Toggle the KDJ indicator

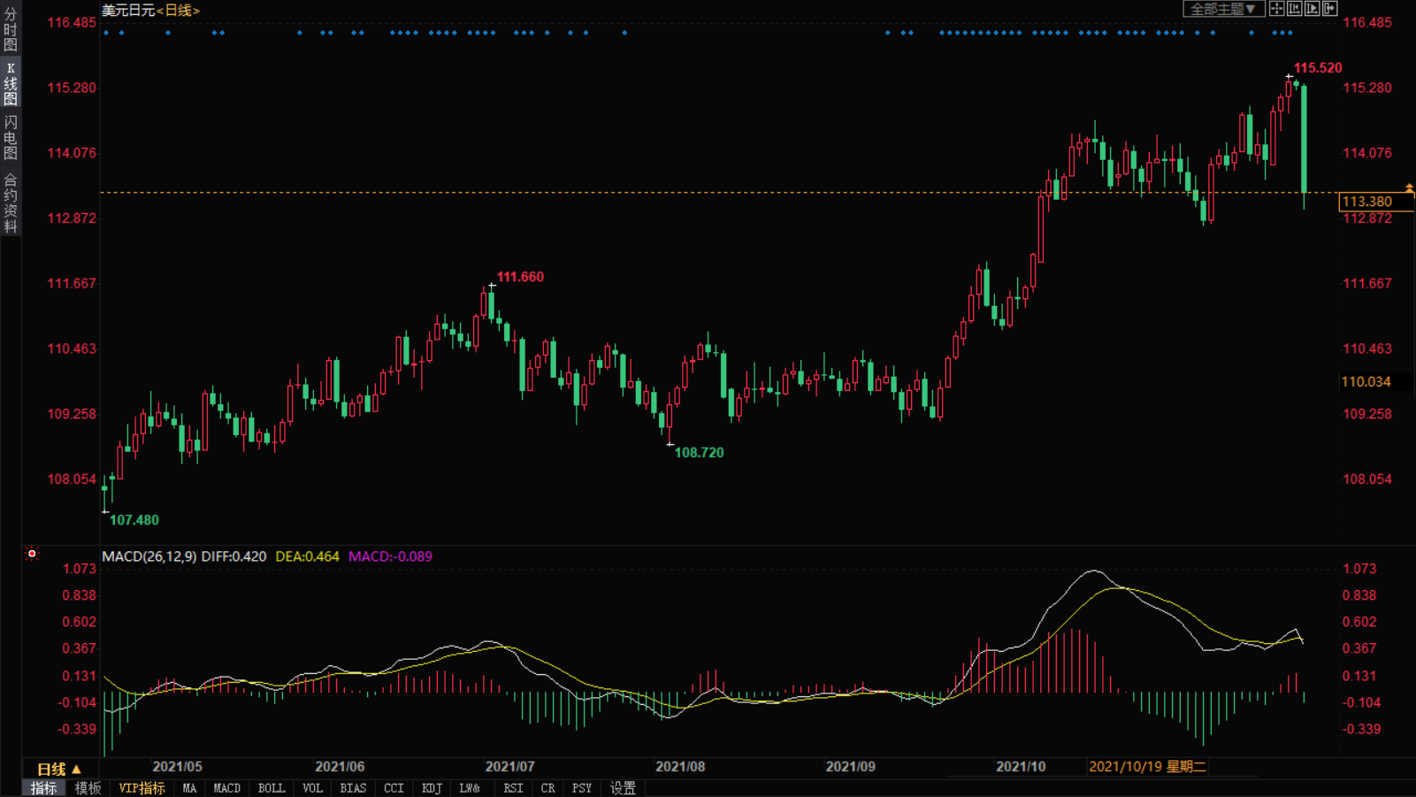[x=432, y=788]
